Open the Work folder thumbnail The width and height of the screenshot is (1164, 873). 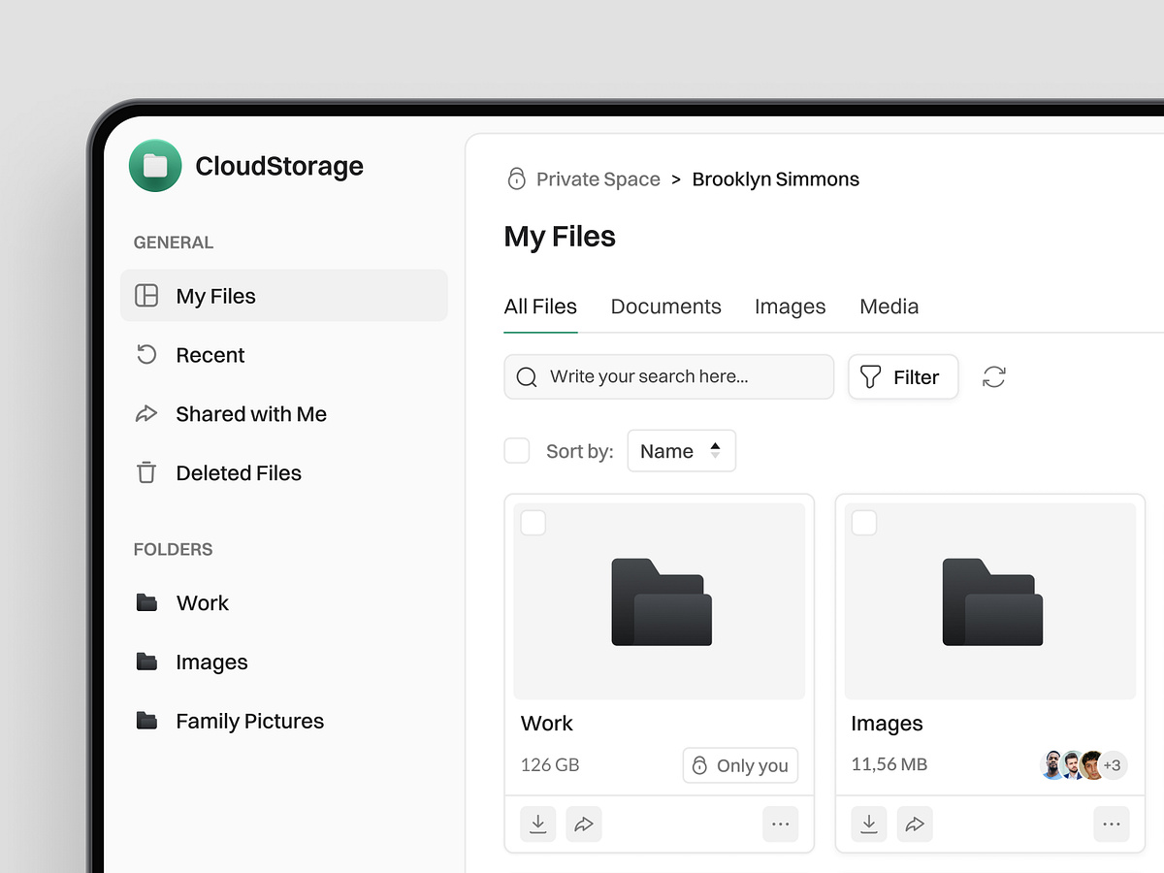[x=660, y=601]
